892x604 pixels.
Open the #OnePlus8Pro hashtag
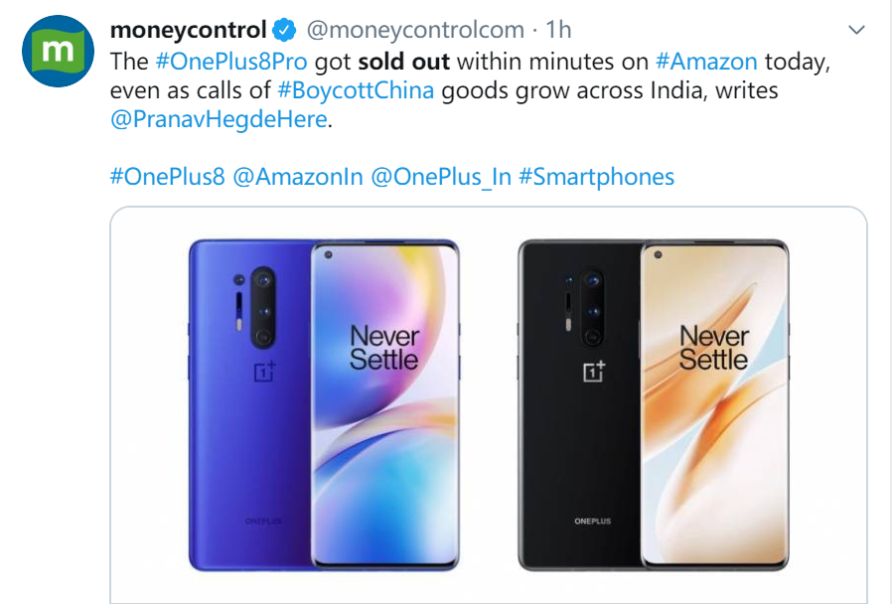pos(231,61)
